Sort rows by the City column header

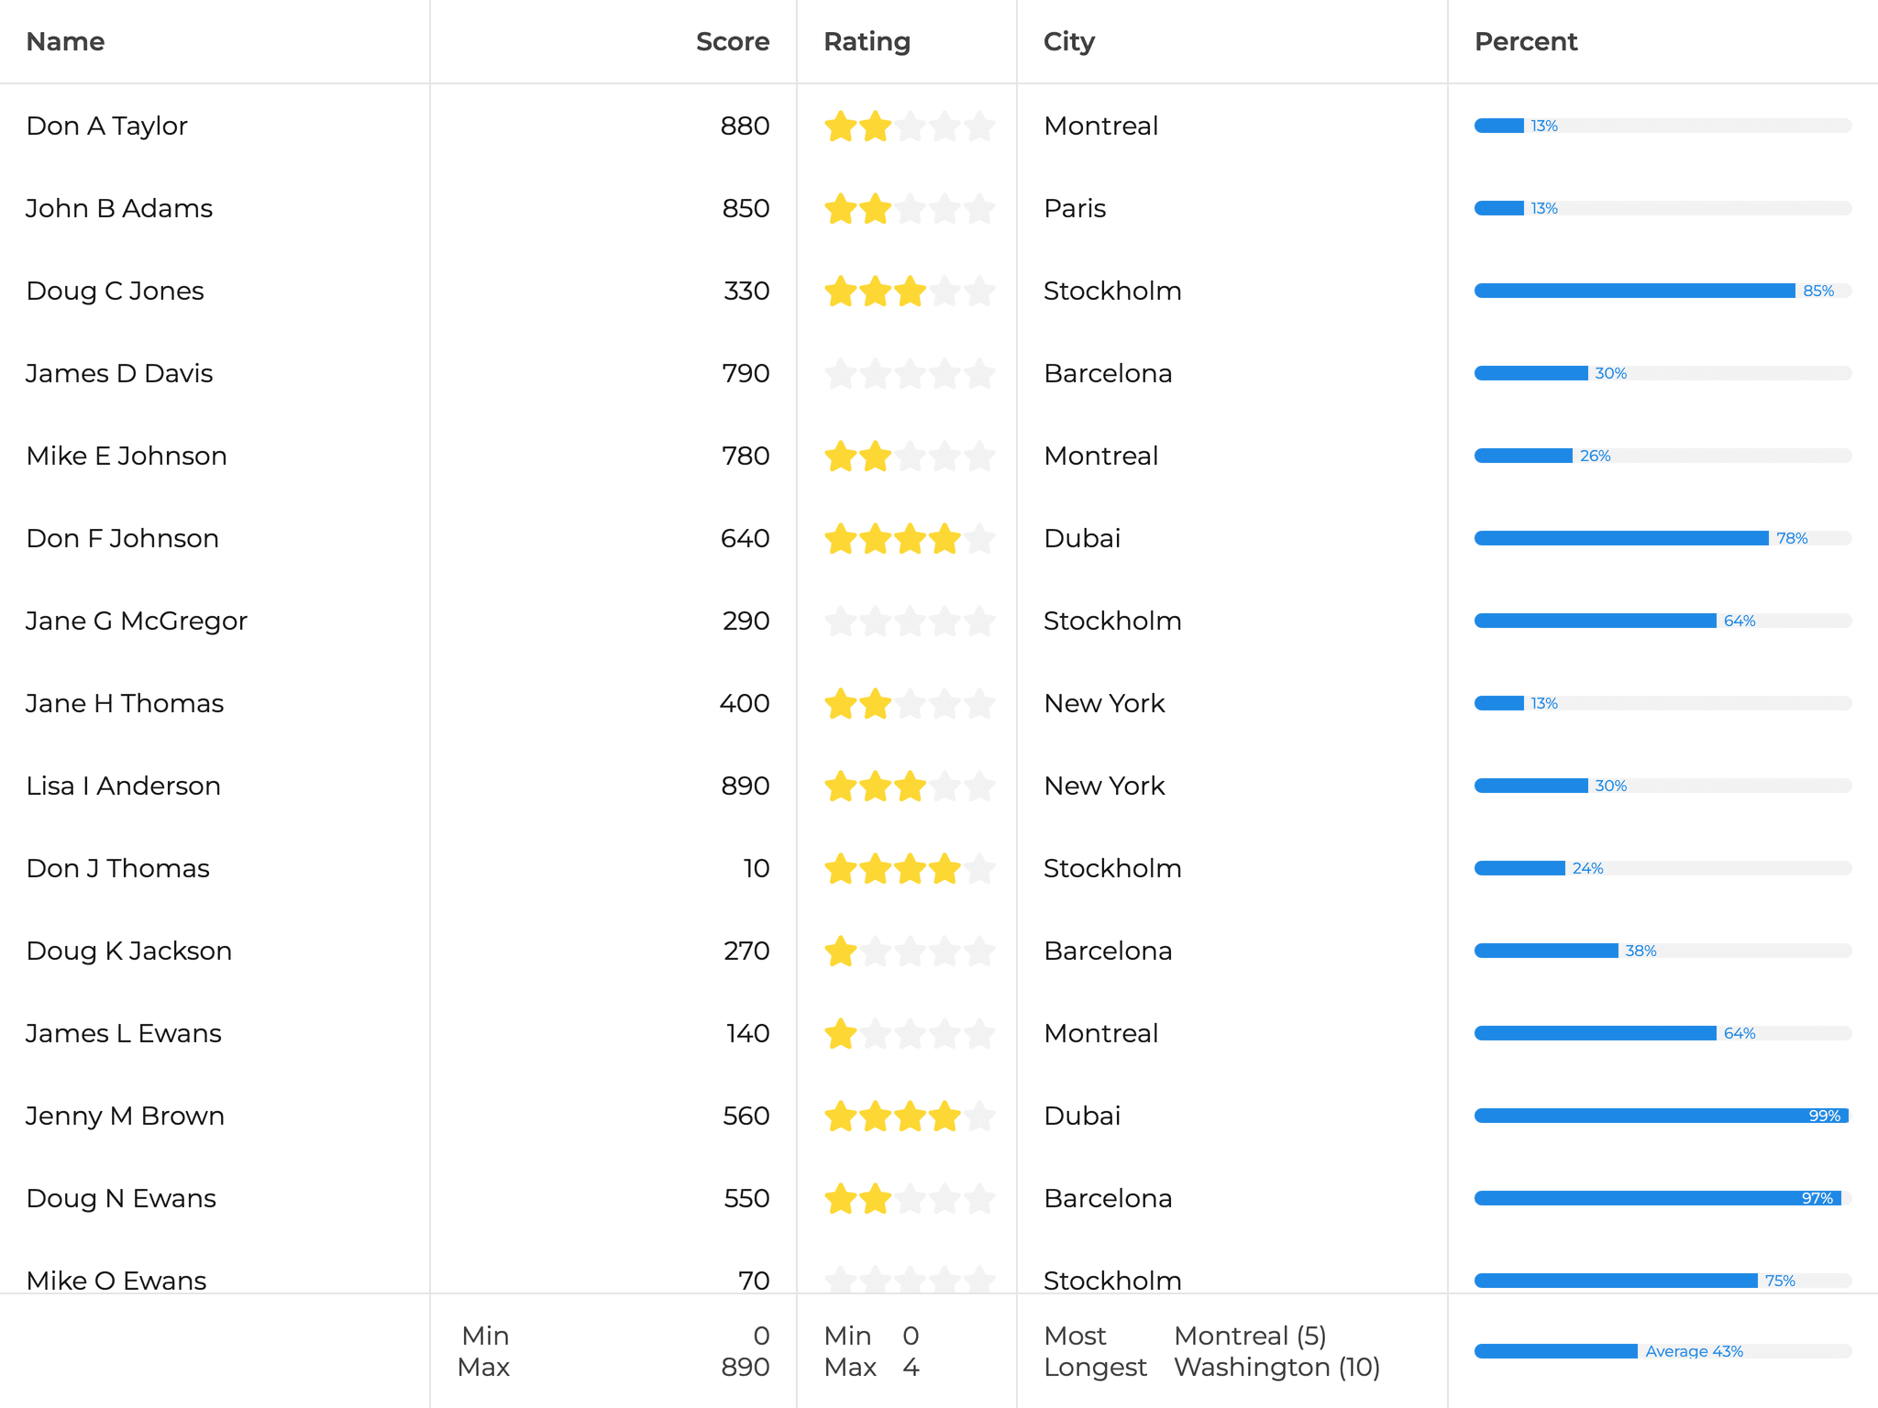pos(1068,41)
